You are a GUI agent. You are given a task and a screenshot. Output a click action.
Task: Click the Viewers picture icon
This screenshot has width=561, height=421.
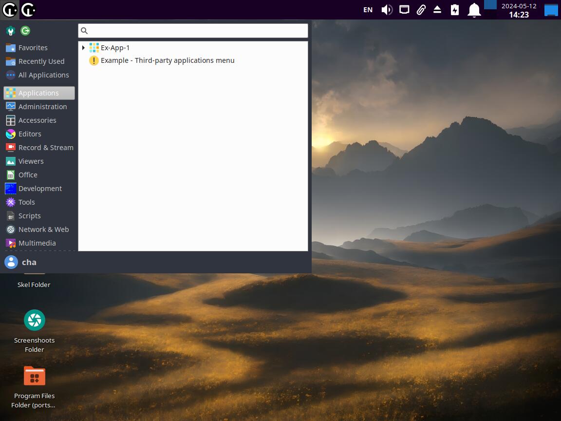click(x=11, y=161)
